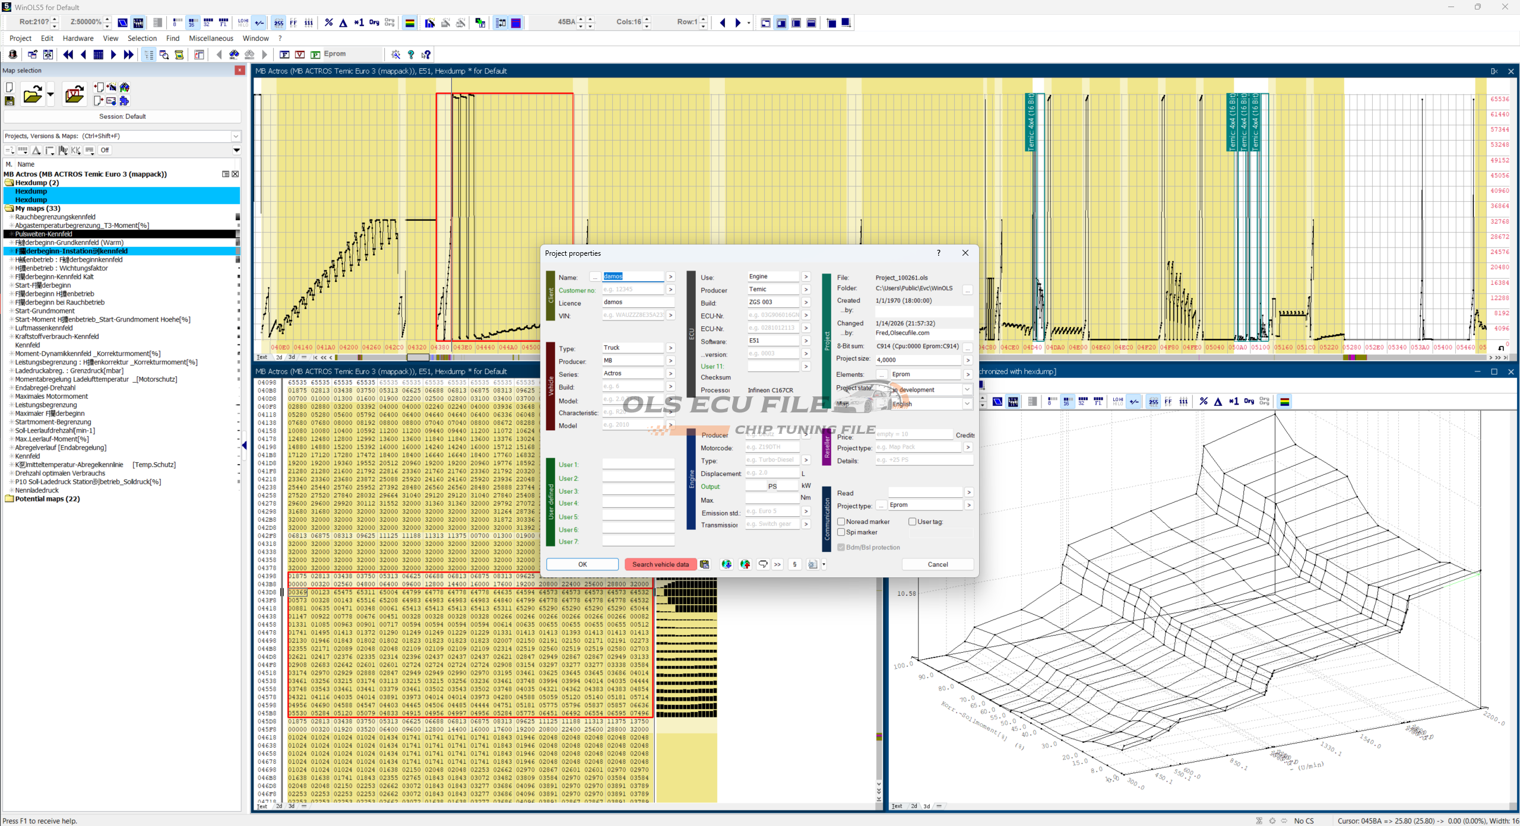Click paragraph symbol button in dialog
Image resolution: width=1520 pixels, height=826 pixels.
tap(794, 564)
